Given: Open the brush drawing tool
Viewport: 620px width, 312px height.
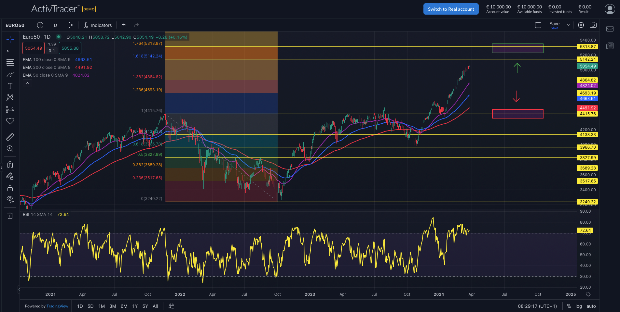Looking at the screenshot, I should click(10, 74).
